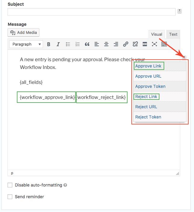Insert a bulleted list
Screen dimensions: 194x212
[68, 44]
